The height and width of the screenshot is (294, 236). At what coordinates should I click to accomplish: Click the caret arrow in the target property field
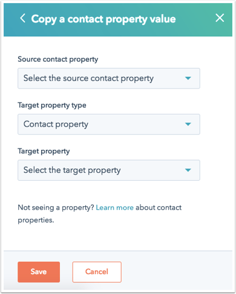188,170
